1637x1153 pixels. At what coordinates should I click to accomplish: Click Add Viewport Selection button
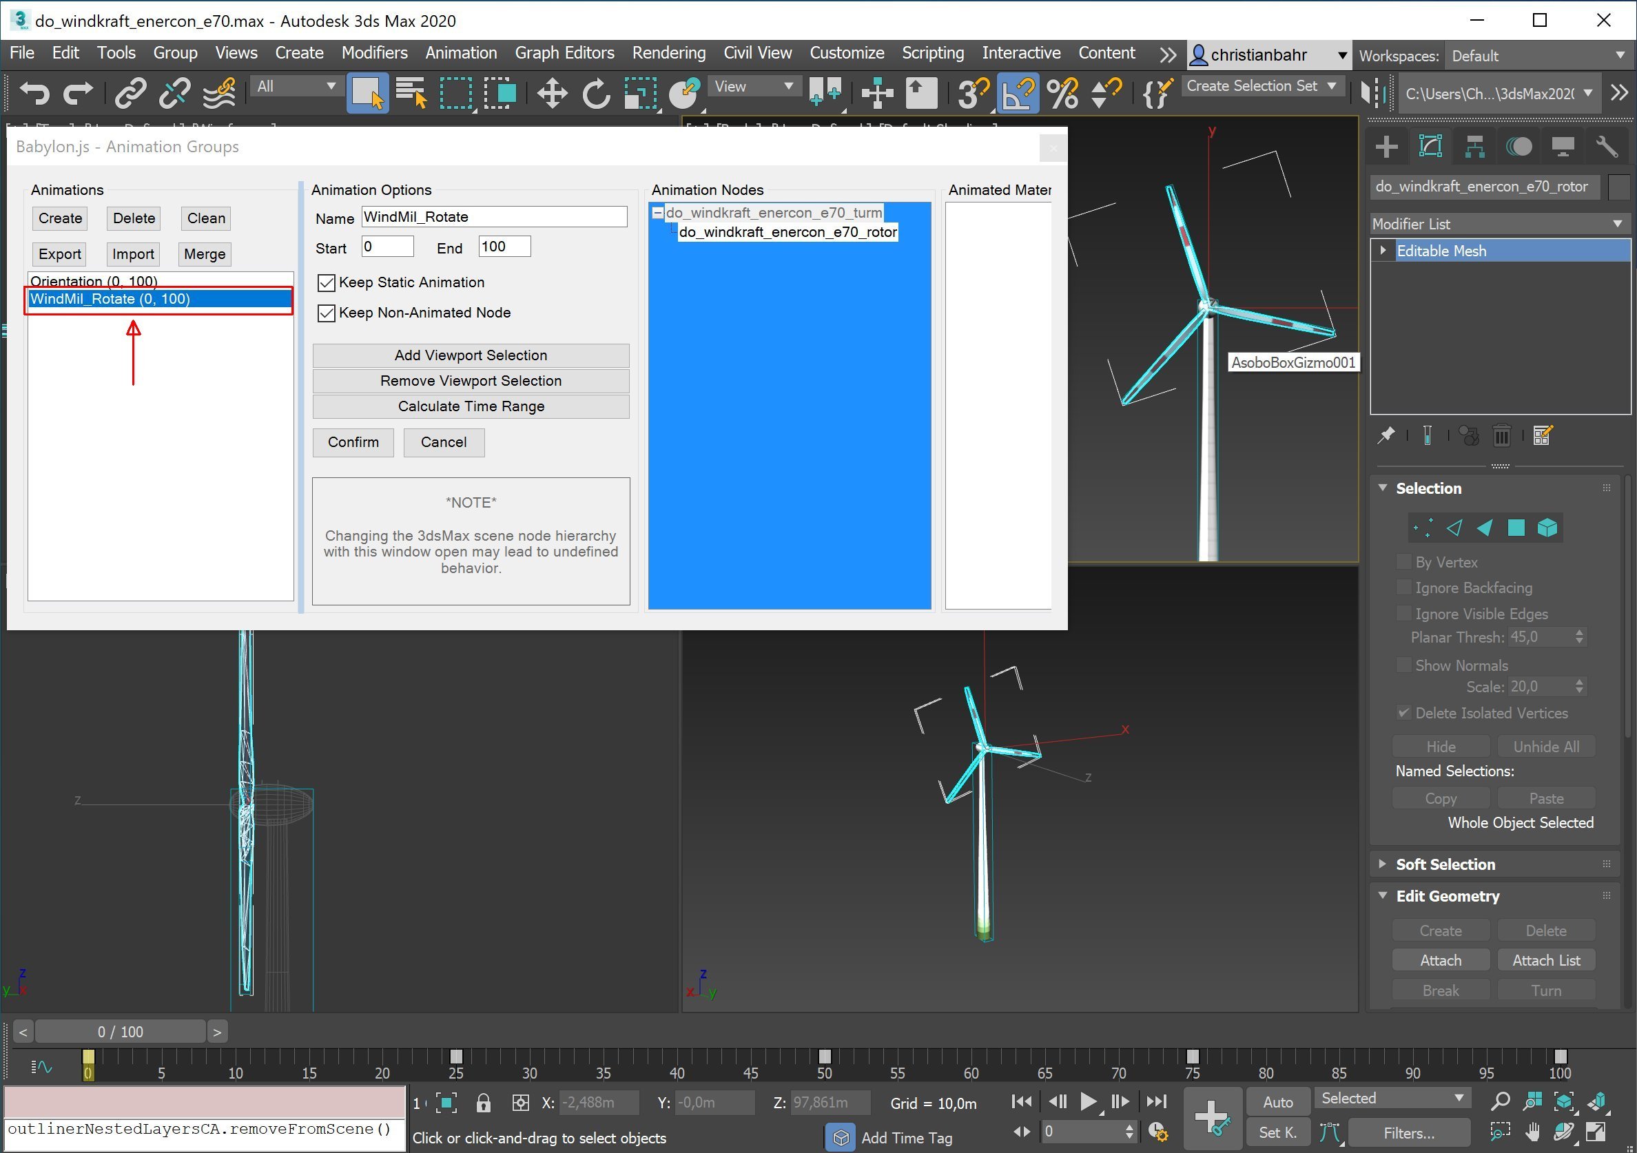point(471,355)
